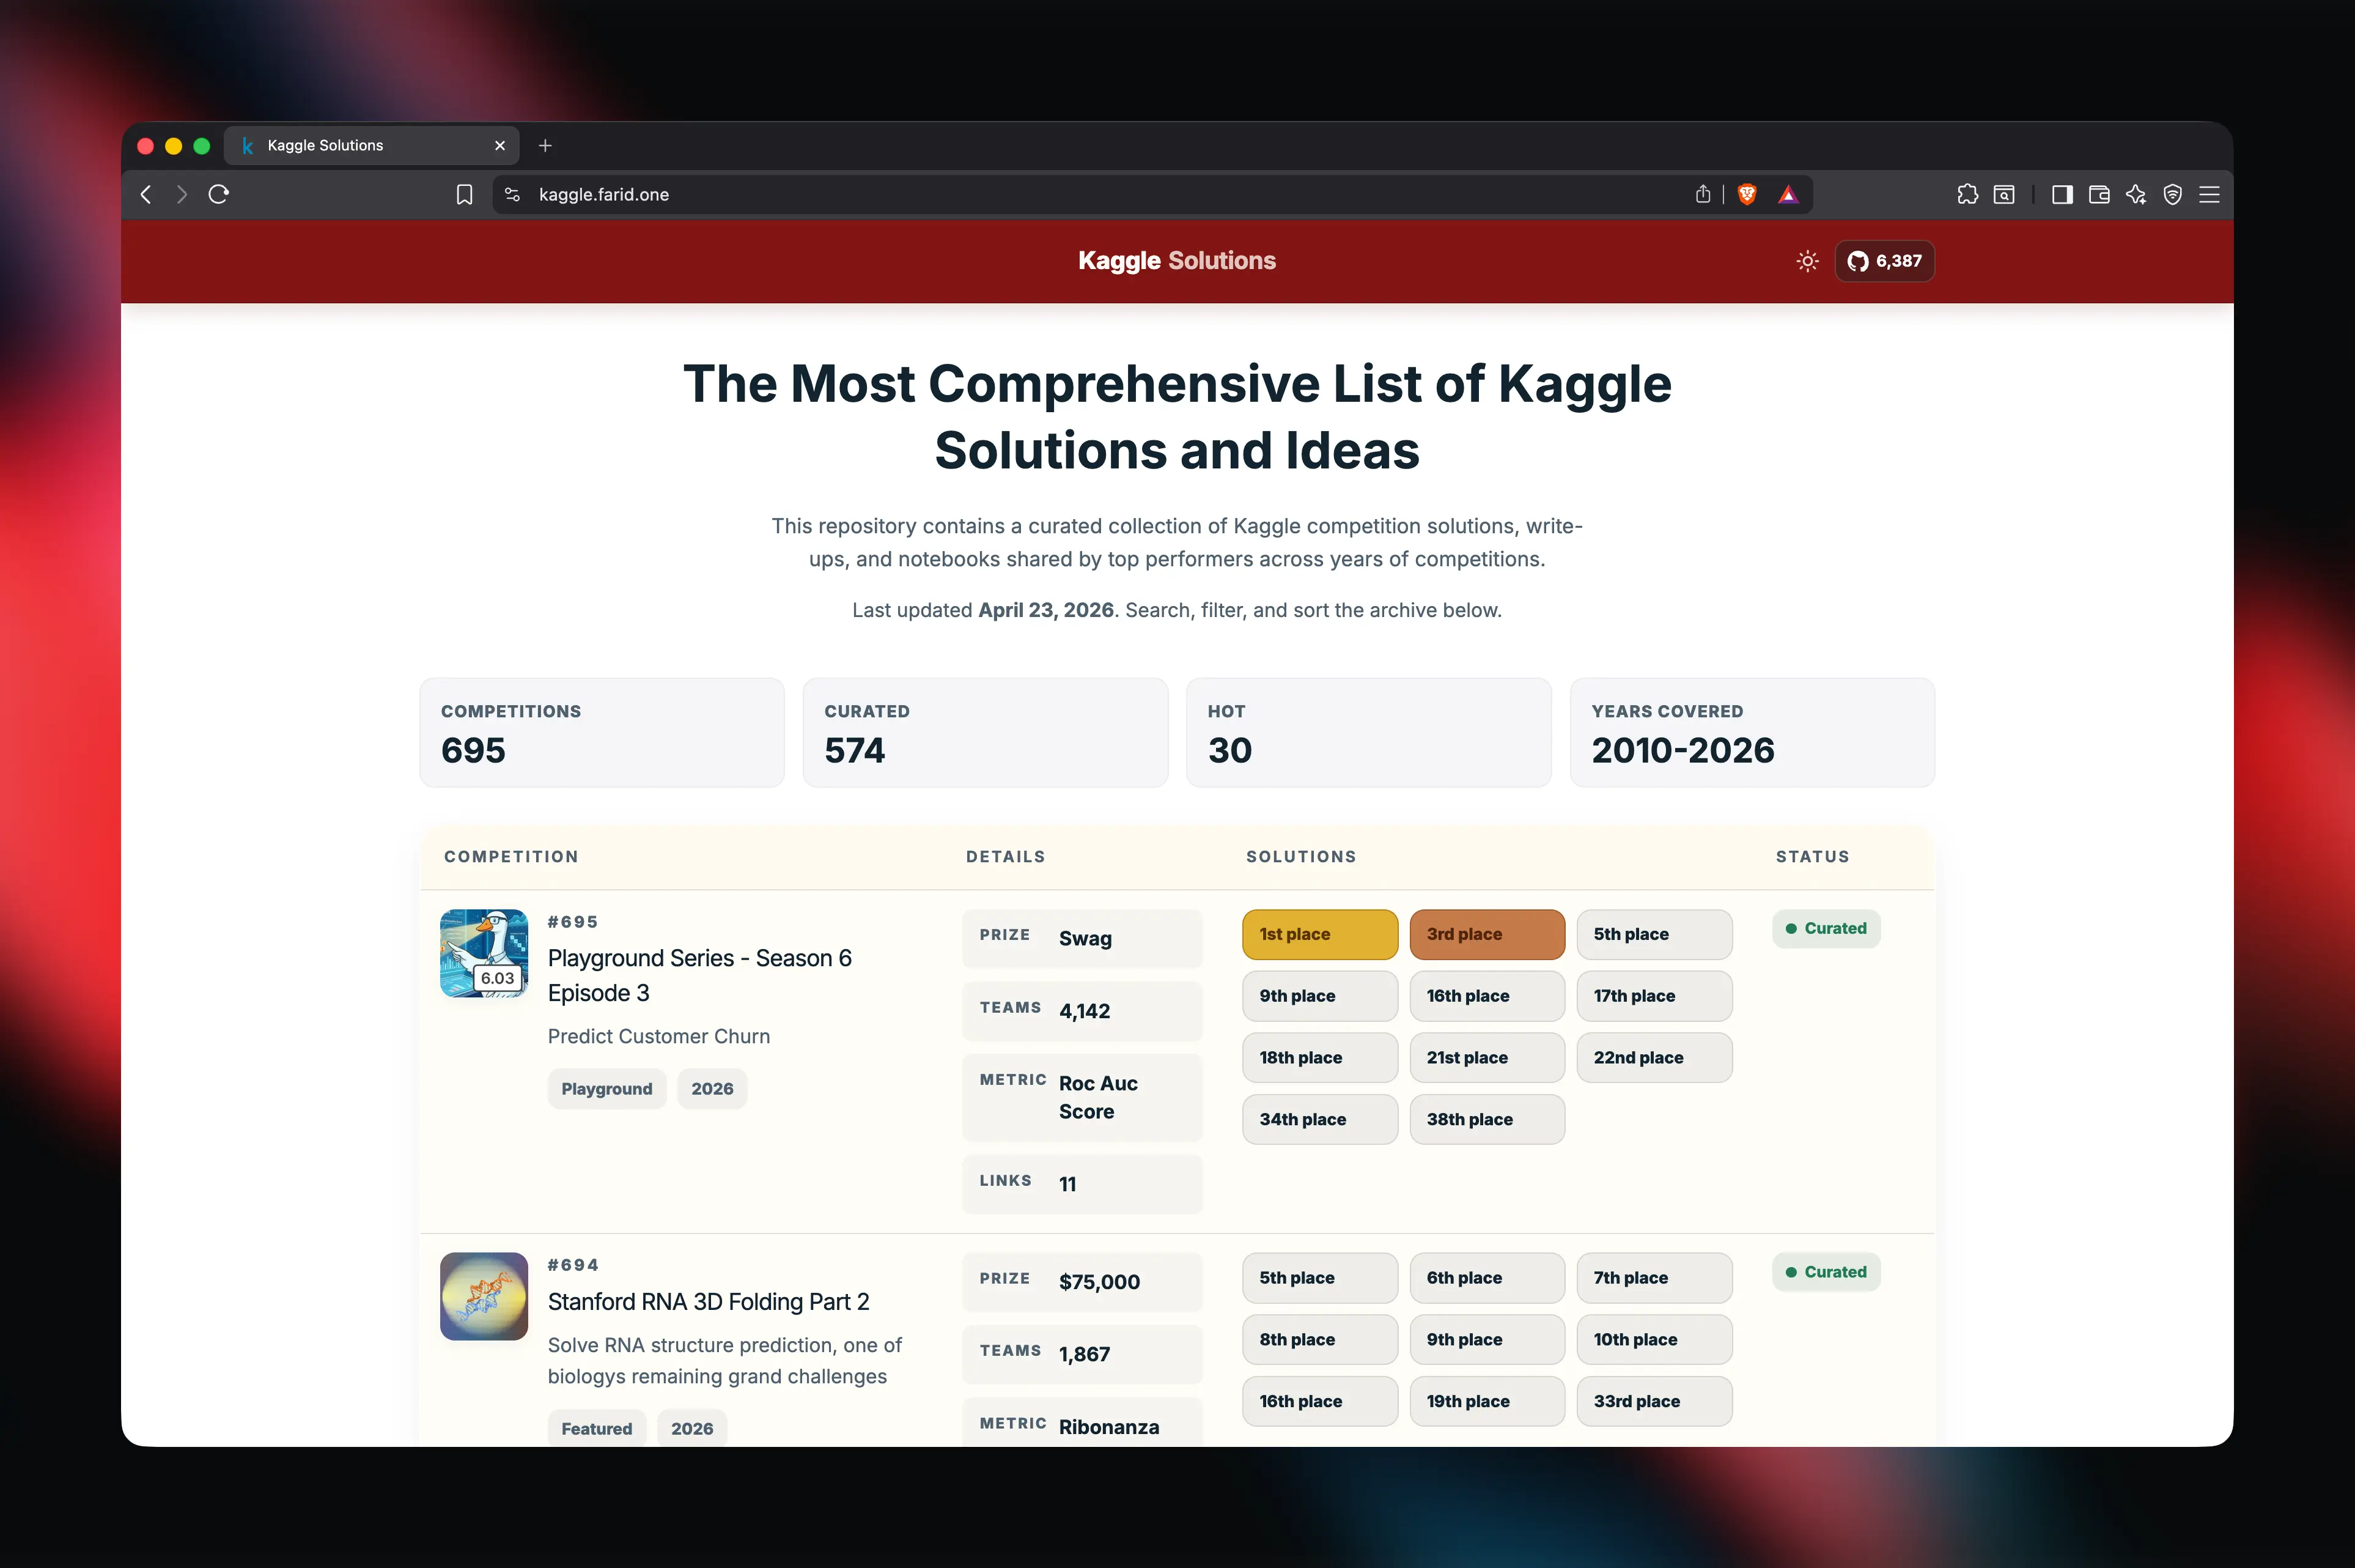The width and height of the screenshot is (2355, 1568).
Task: Open the 16th place solution for Stanford RNA
Action: (1319, 1401)
